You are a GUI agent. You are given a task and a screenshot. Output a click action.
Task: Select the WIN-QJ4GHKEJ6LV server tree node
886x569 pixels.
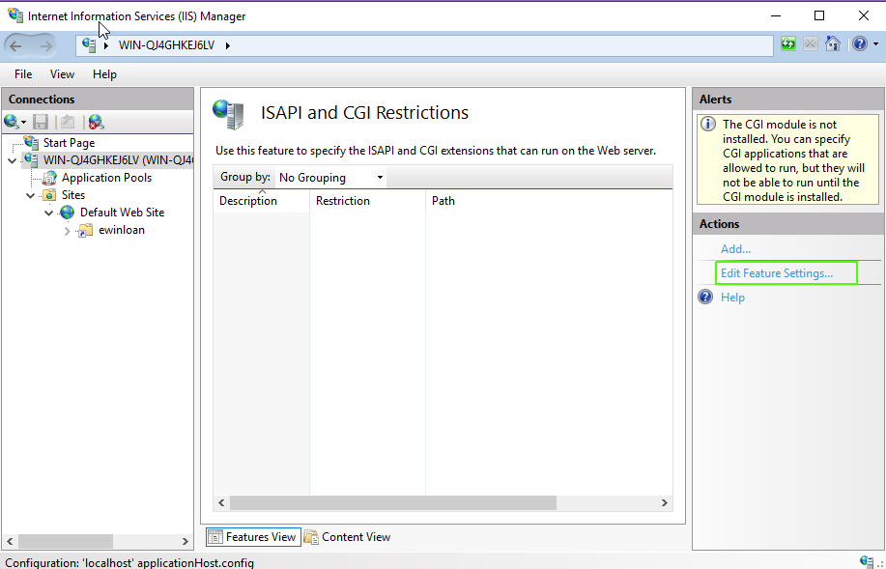click(118, 160)
